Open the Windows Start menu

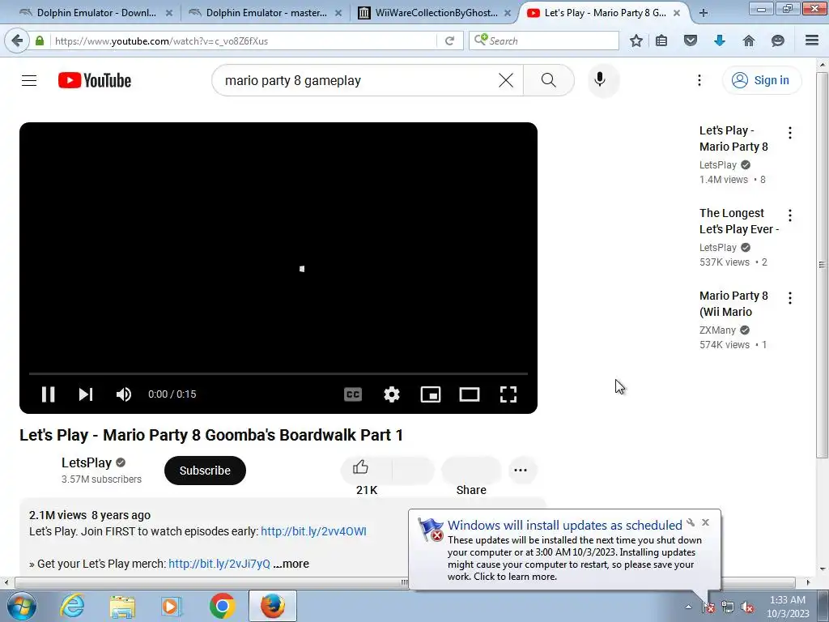point(22,606)
